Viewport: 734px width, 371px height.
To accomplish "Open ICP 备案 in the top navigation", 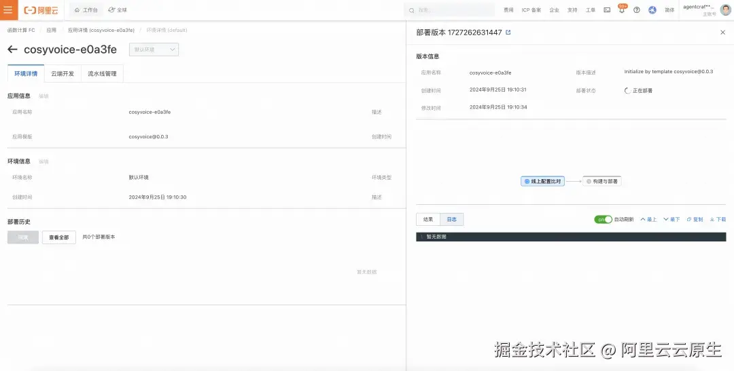I will (x=531, y=9).
